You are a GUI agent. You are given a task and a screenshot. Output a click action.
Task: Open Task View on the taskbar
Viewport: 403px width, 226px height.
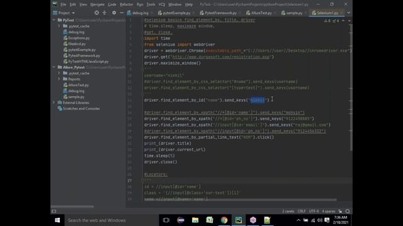click(x=166, y=220)
